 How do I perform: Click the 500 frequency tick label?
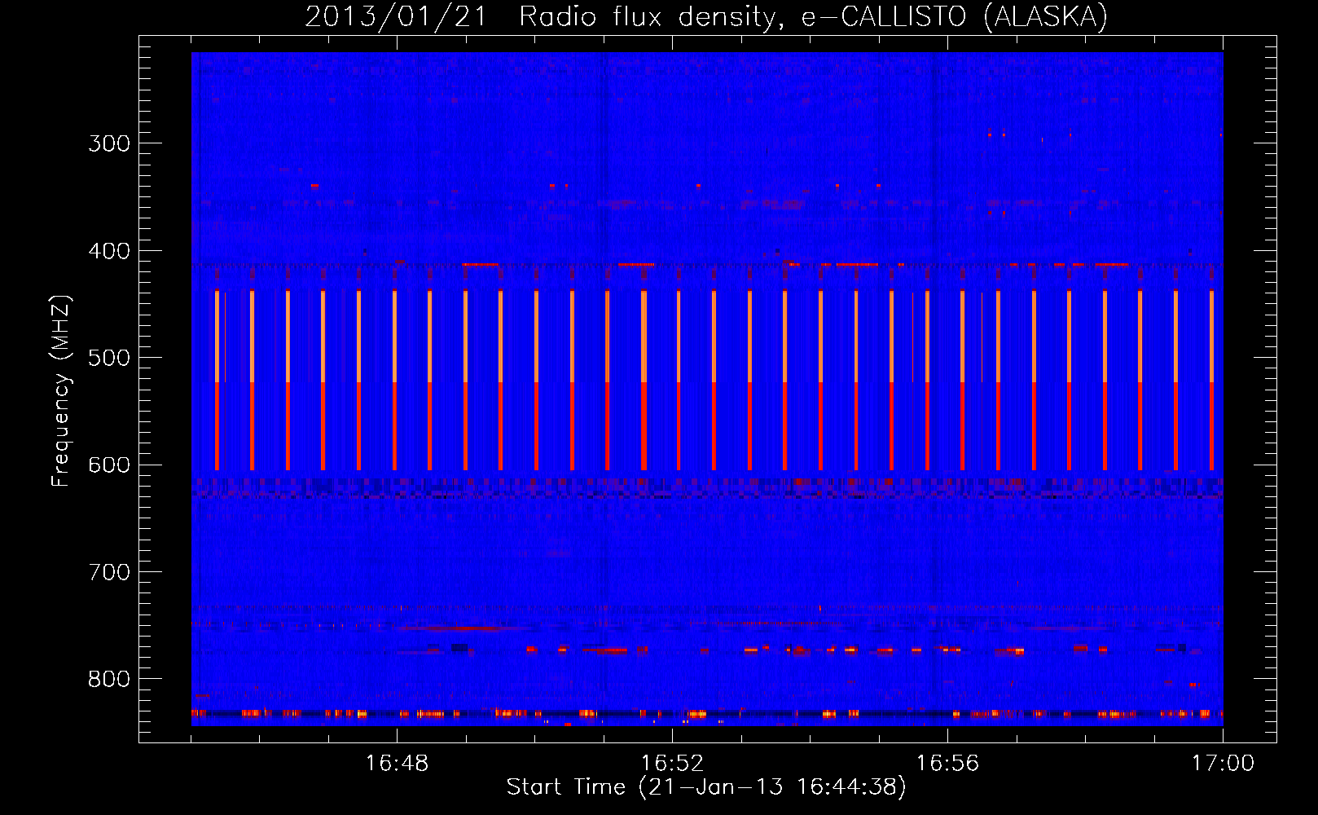tap(109, 358)
